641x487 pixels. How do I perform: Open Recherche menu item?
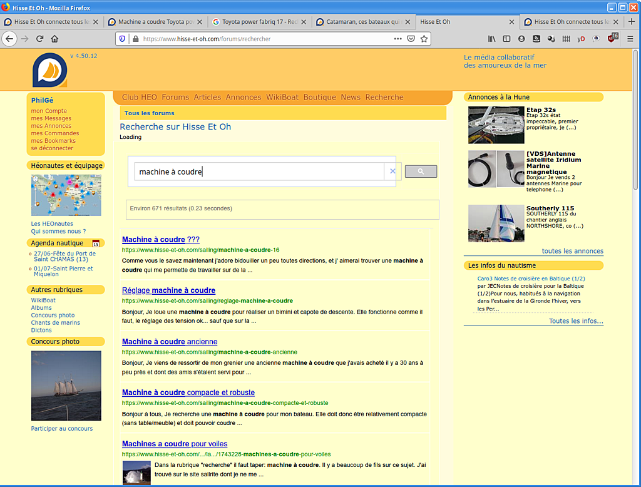pyautogui.click(x=384, y=97)
